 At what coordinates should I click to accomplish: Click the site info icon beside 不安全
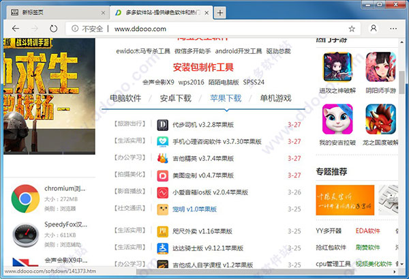tap(75, 29)
